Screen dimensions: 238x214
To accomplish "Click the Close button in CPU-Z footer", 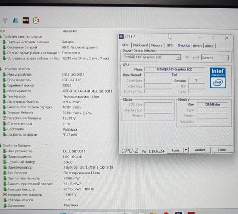I will 222,150.
